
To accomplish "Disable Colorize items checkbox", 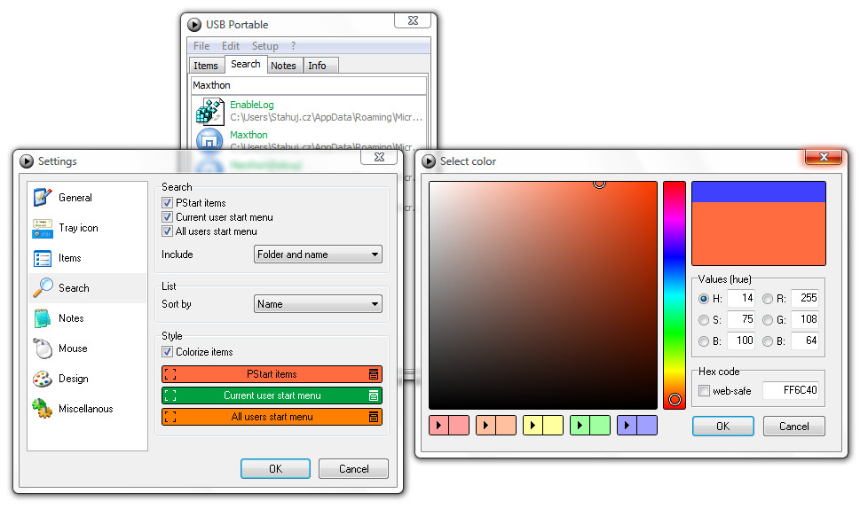I will (x=167, y=352).
